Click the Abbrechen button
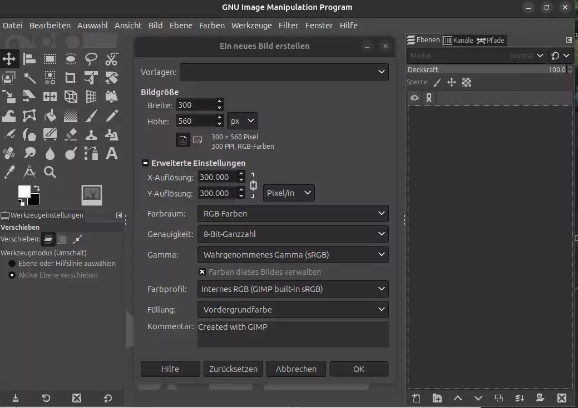578x408 pixels. point(296,369)
